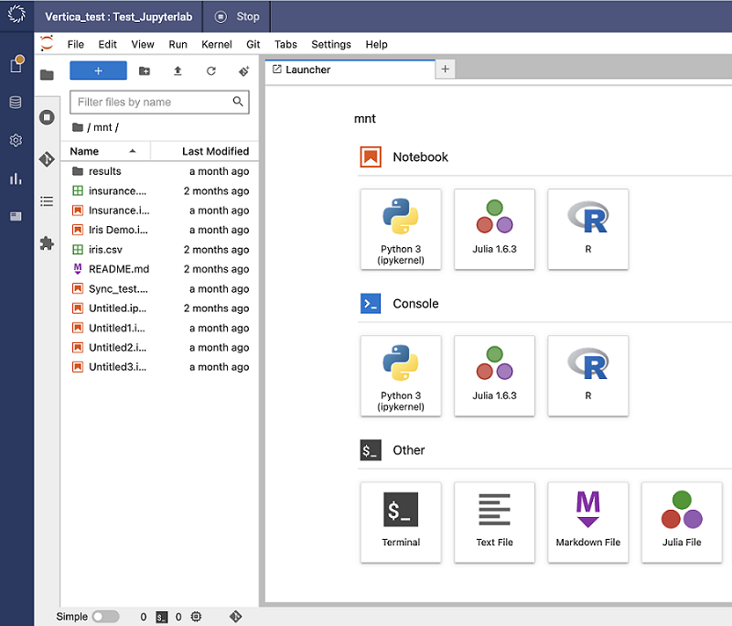Click the Git clone toolbar icon
Screen dimensions: 732x626
(243, 71)
